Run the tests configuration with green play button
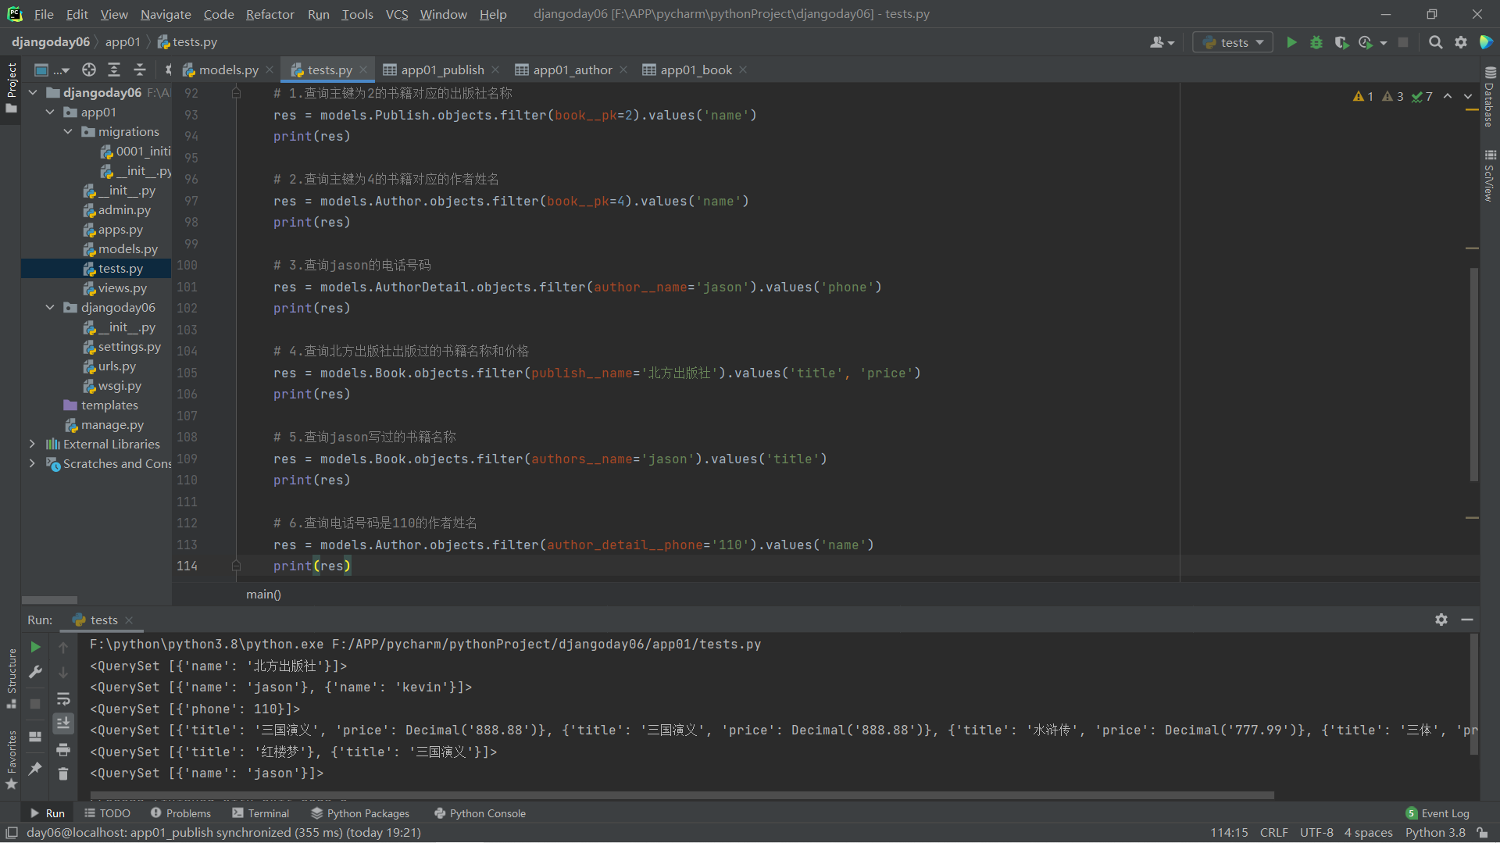This screenshot has width=1500, height=843. pos(1291,42)
